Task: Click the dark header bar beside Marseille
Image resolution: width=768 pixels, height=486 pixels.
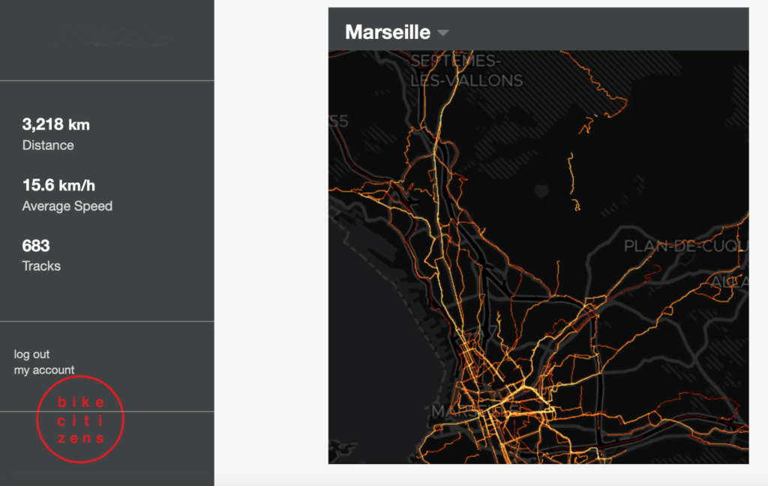Action: [x=598, y=29]
